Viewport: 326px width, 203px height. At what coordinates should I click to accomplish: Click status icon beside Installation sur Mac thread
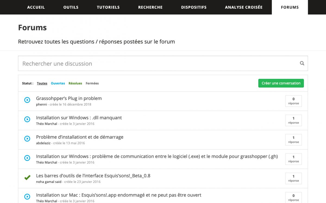click(27, 196)
